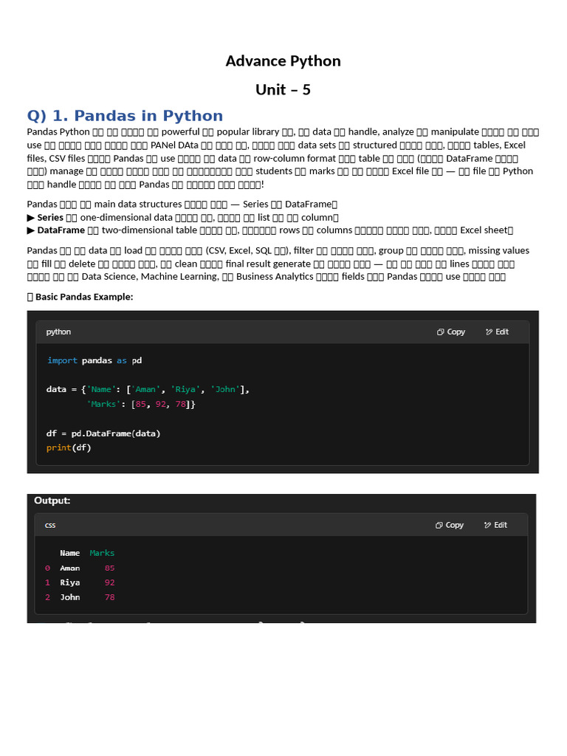The width and height of the screenshot is (567, 756).
Task: Click the Advance Python title
Action: (x=283, y=61)
